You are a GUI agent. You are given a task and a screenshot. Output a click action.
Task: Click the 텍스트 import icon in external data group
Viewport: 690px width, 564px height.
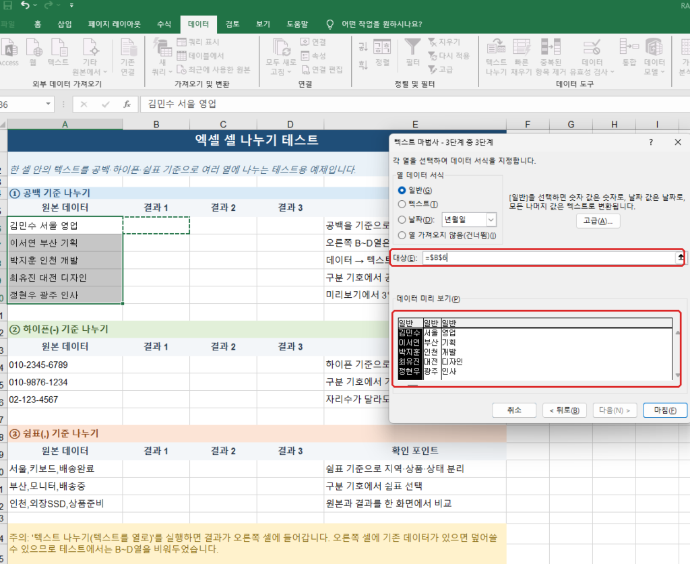(x=58, y=52)
